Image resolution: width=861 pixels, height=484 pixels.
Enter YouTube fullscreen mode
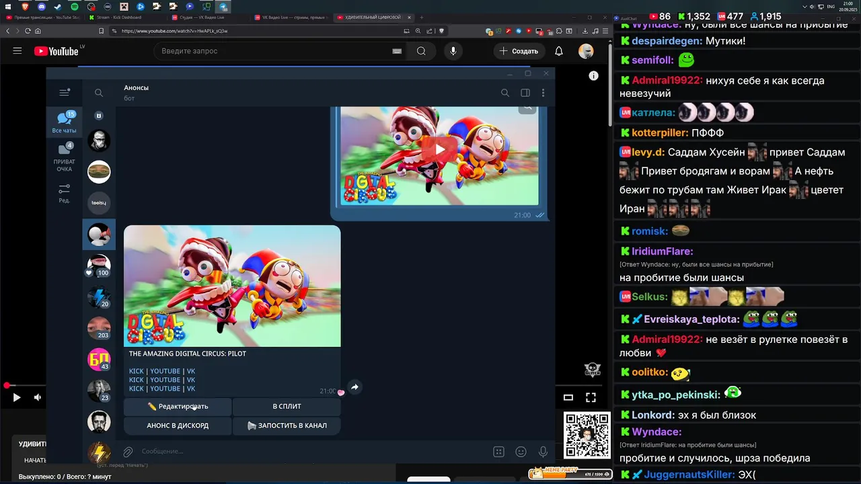[591, 397]
